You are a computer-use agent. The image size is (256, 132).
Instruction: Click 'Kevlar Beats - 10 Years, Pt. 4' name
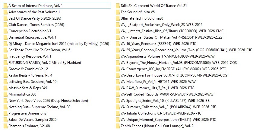click(x=30, y=75)
